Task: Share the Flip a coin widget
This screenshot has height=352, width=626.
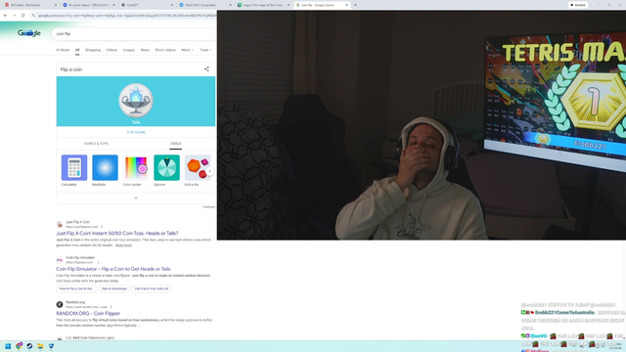Action: [206, 69]
